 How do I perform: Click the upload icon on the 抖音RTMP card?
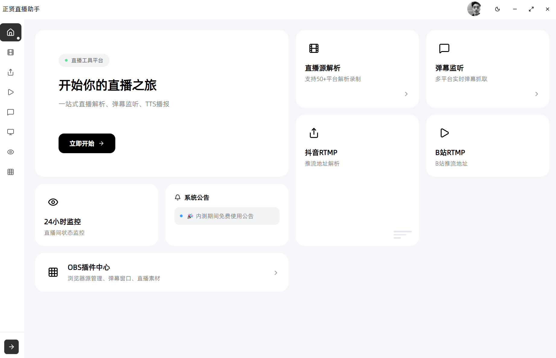coord(314,133)
